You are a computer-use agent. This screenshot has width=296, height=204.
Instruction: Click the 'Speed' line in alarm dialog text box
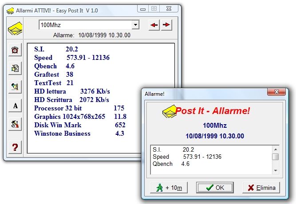pos(187,157)
